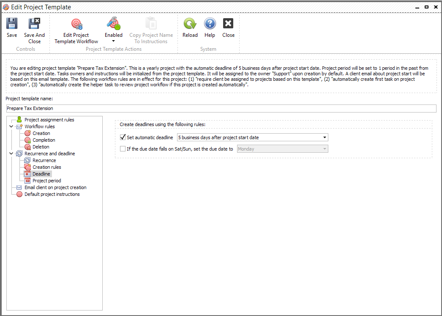The image size is (442, 316).
Task: Select Creation rules tree item
Action: (47, 167)
